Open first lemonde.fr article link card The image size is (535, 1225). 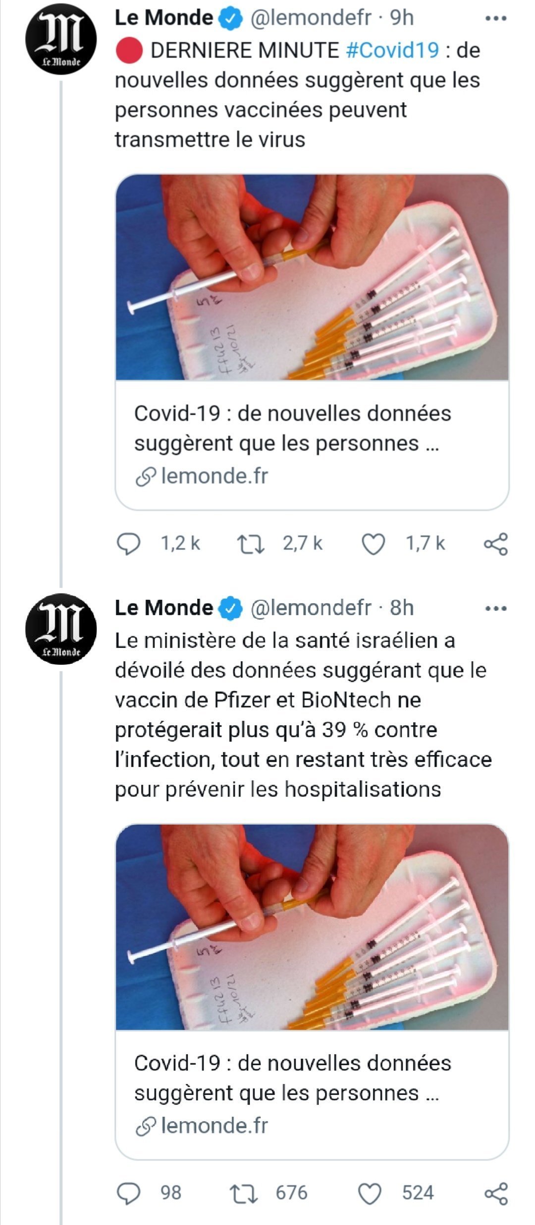pos(312,444)
